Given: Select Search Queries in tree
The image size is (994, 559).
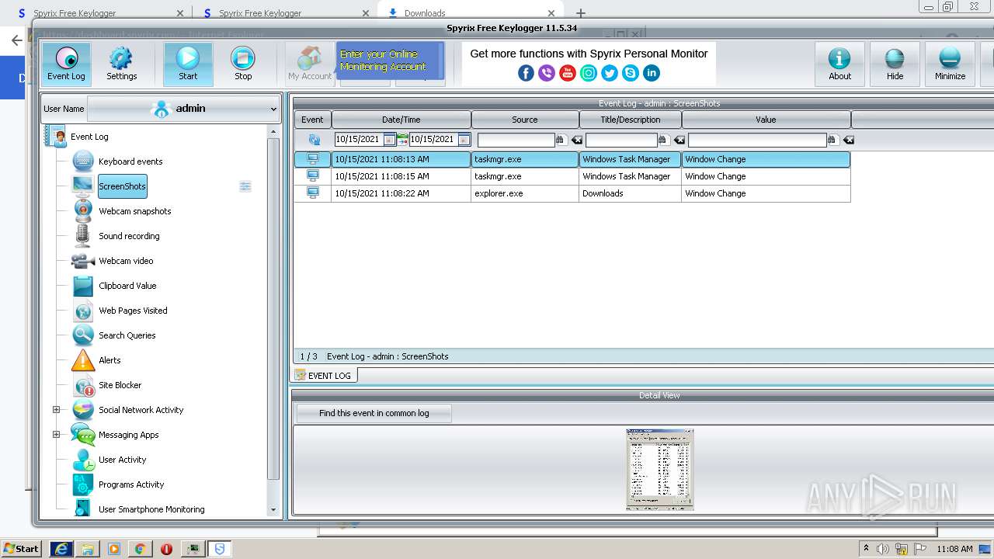Looking at the screenshot, I should (127, 335).
